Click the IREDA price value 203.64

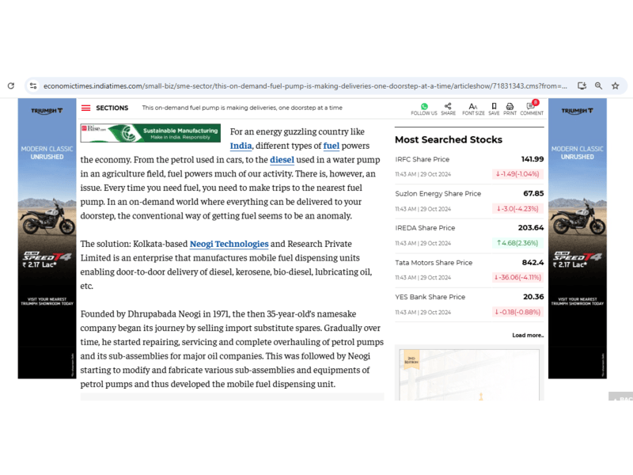531,228
